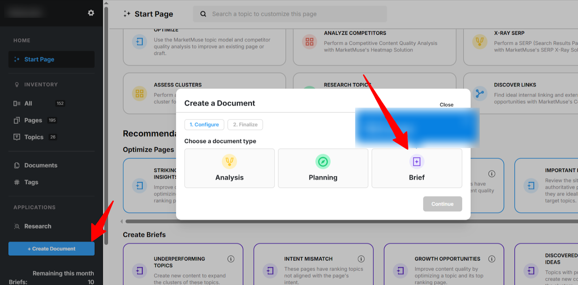Click the Discover Links branch icon

pos(480,94)
